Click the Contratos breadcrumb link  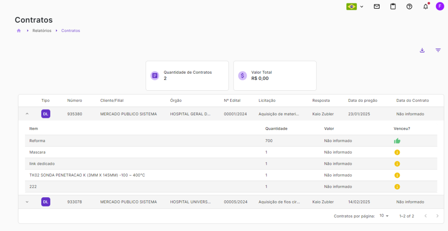click(70, 31)
